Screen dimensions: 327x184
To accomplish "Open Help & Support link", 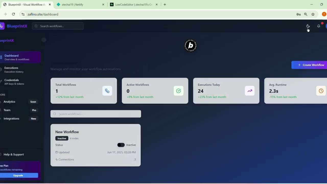I will tap(14, 154).
